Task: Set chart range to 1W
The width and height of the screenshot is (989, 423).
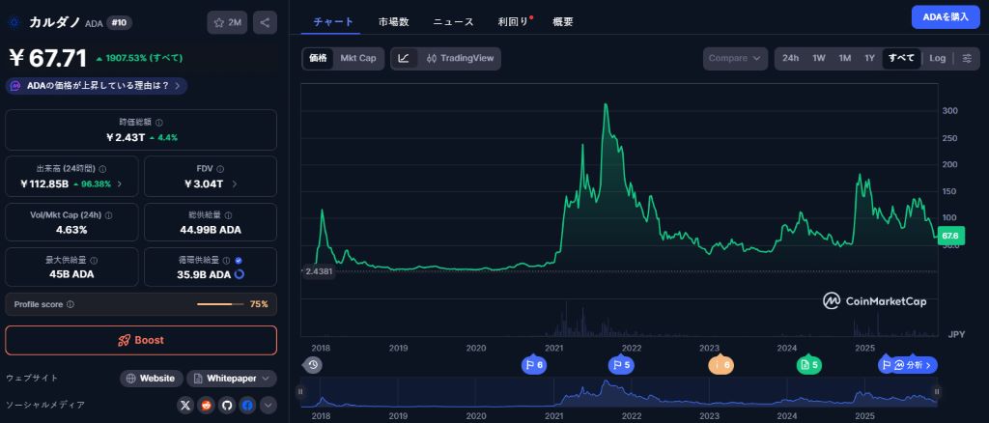Action: tap(819, 59)
